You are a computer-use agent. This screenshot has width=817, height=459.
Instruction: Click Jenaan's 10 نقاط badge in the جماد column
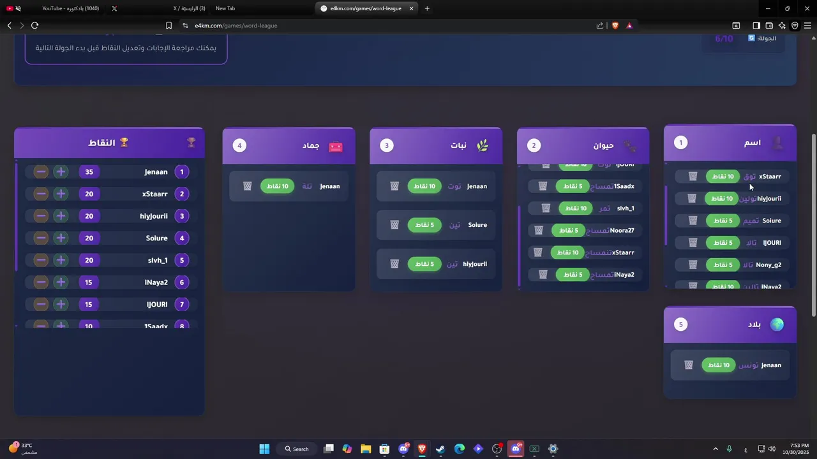[278, 186]
